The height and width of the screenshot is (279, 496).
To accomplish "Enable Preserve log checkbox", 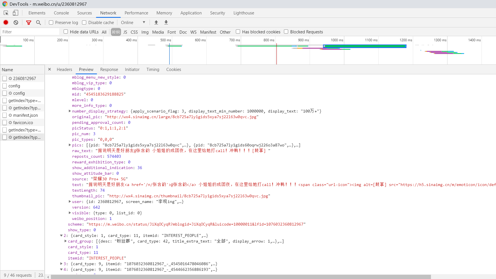I will pos(51,23).
